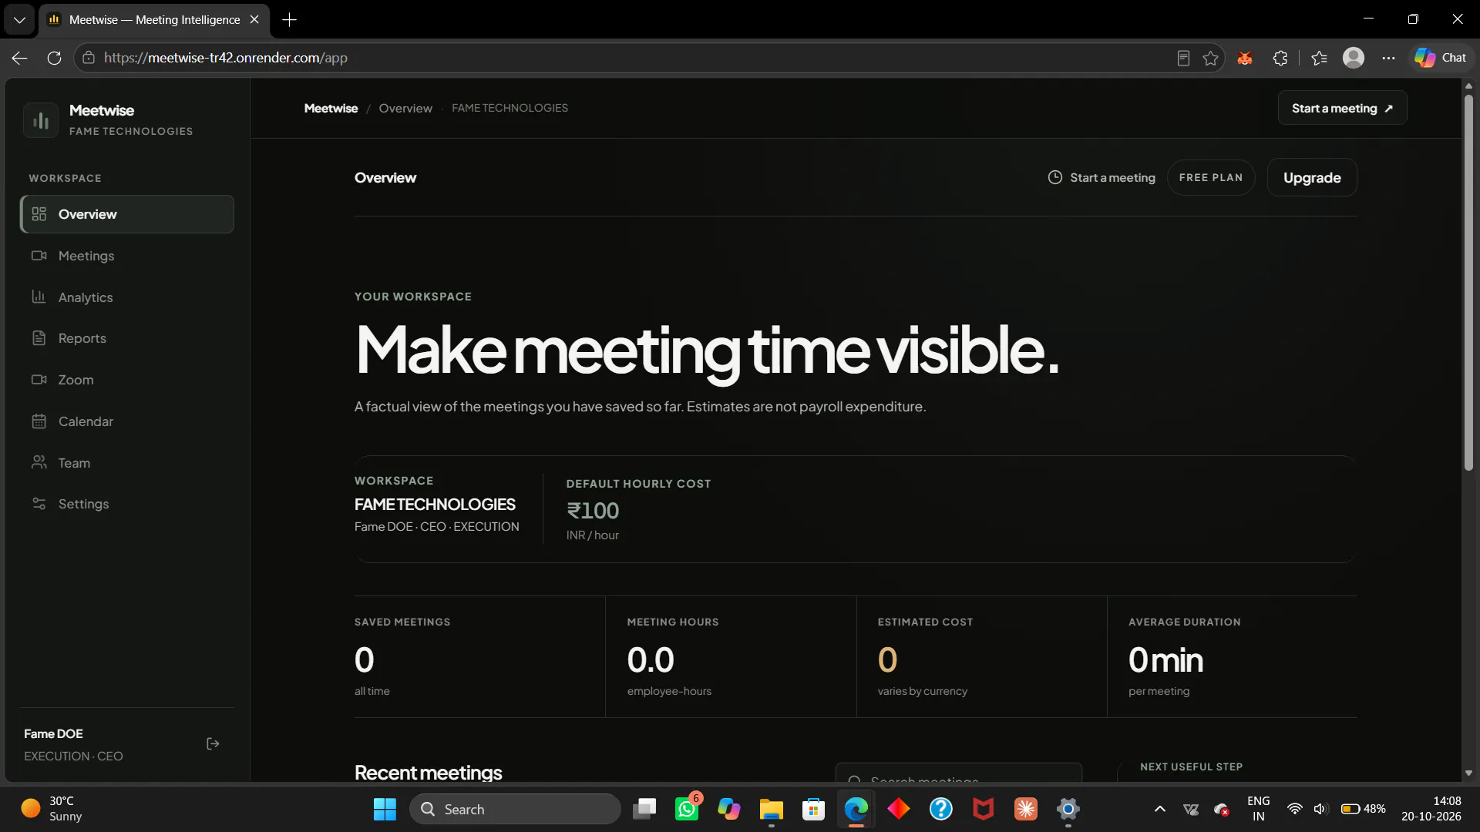Click the browser profile avatar
This screenshot has width=1480, height=832.
point(1354,58)
